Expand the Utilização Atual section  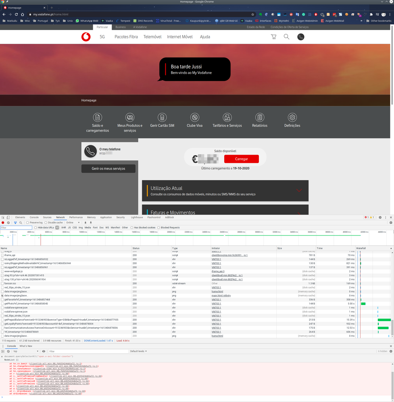299,190
